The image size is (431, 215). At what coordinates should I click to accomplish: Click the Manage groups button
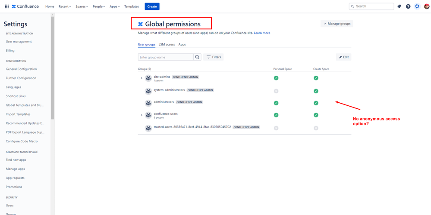[x=337, y=24]
